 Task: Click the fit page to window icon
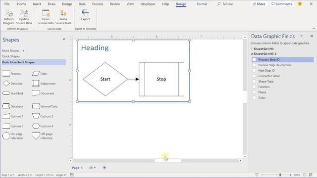pyautogui.click(x=305, y=175)
